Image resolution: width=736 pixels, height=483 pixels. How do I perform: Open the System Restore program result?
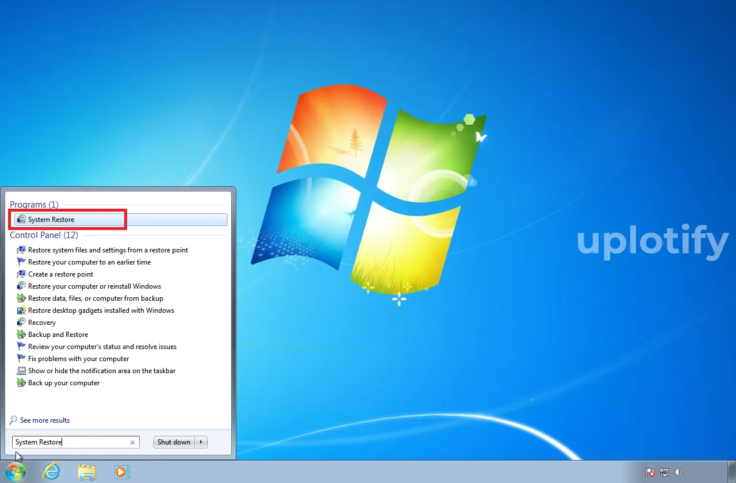pos(121,220)
